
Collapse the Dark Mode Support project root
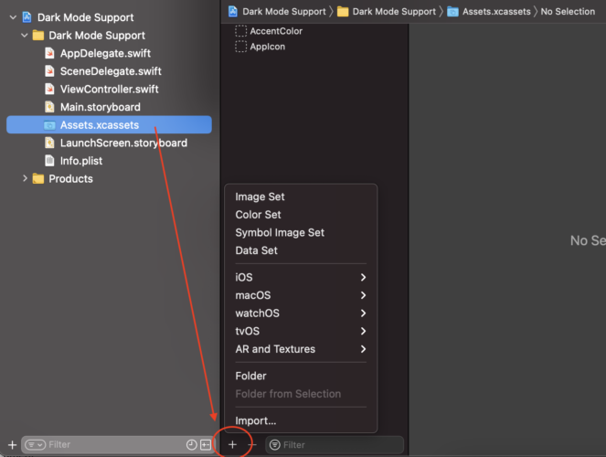13,17
